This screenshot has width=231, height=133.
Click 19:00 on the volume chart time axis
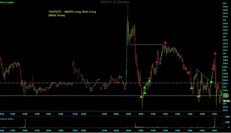(x=60, y=131)
